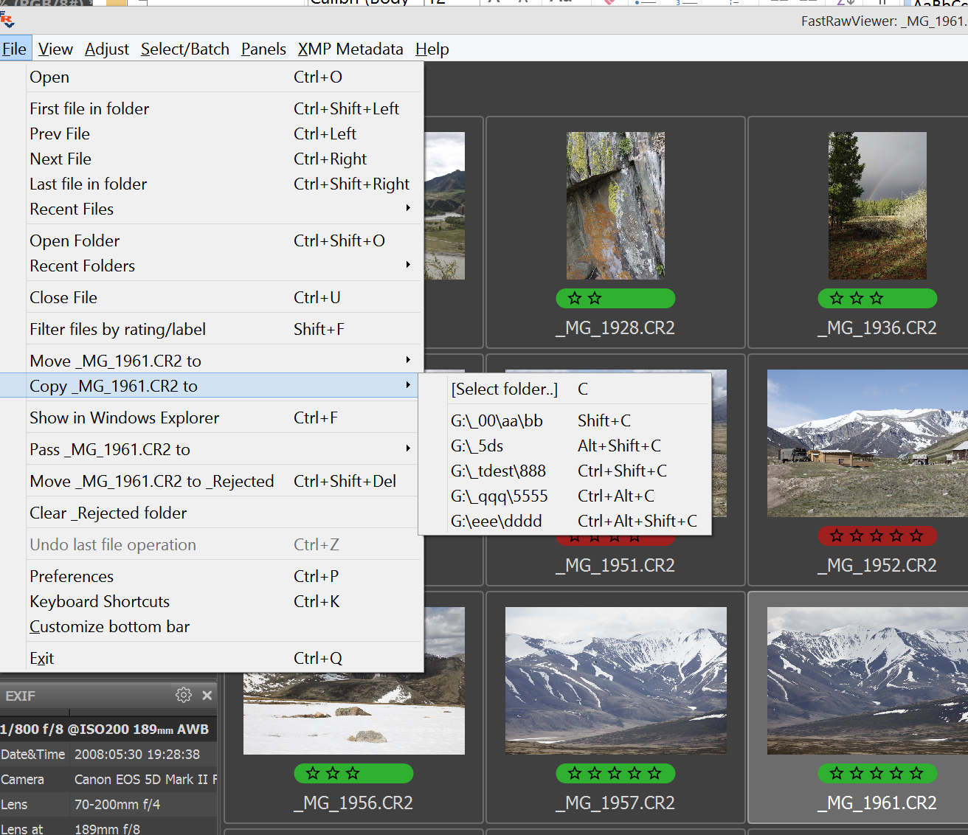Copy the file to G:\_tdest\888

(499, 471)
